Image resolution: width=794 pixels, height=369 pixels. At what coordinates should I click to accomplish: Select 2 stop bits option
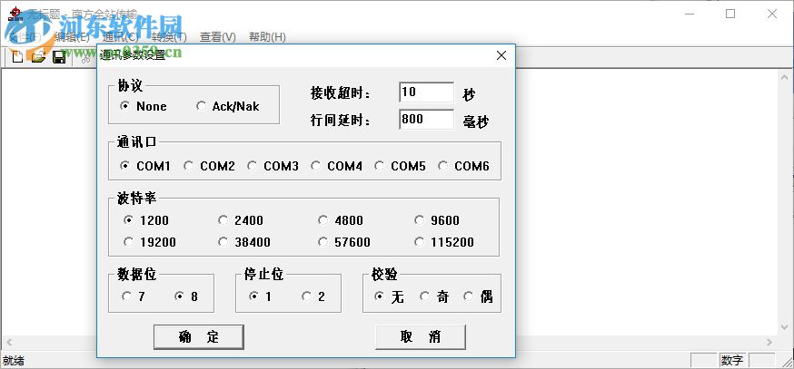(x=313, y=296)
